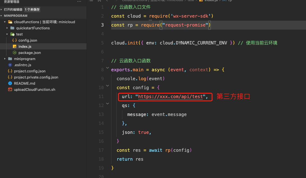Click the cloudfunctions folder icon
306x178 pixels.
tap(10, 22)
